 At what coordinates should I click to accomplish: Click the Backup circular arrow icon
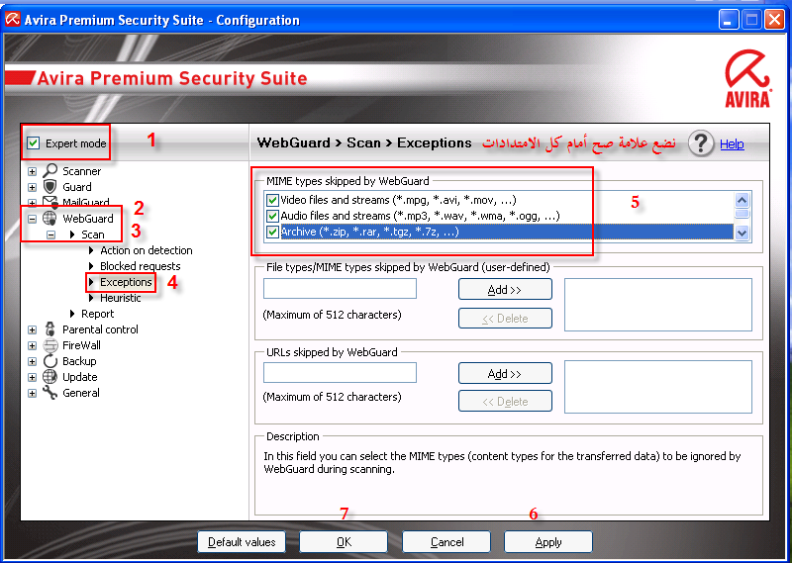coord(50,361)
